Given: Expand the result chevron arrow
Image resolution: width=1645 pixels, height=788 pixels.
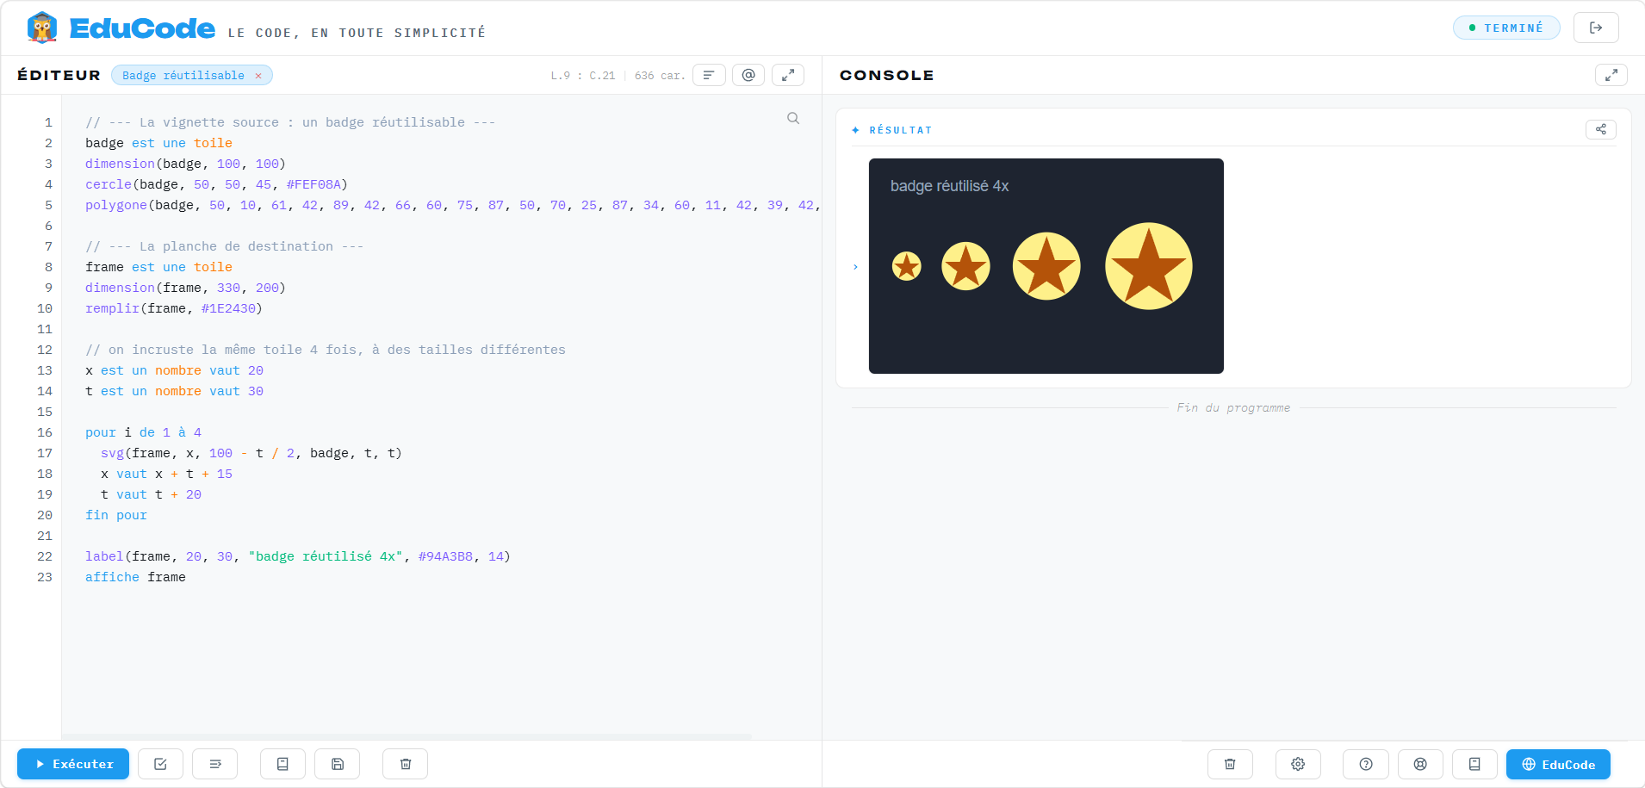Looking at the screenshot, I should click(855, 267).
